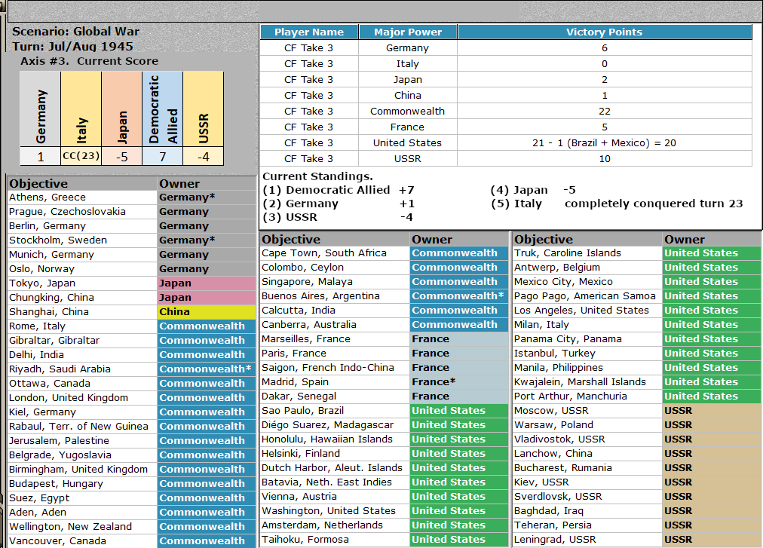763x548 pixels.
Task: Click the Germany score column swatch
Action: [41, 109]
